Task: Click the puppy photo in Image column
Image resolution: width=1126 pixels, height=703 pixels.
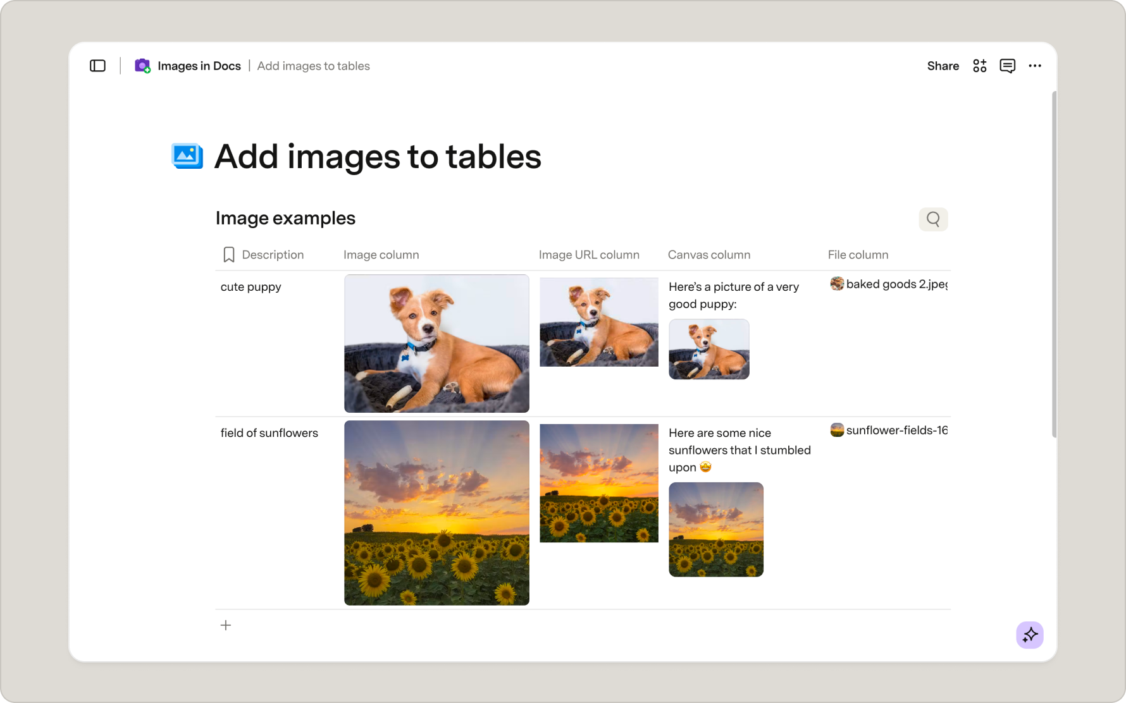Action: pos(436,343)
